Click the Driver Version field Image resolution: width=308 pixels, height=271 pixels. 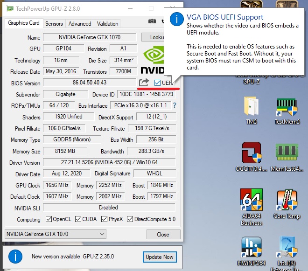(x=109, y=162)
